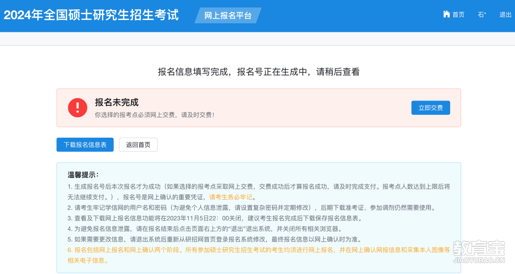Screen dimensions: 515x274
Task: Click tip 3 mentioning 2023年11月5日 deadline
Action: [x=215, y=218]
